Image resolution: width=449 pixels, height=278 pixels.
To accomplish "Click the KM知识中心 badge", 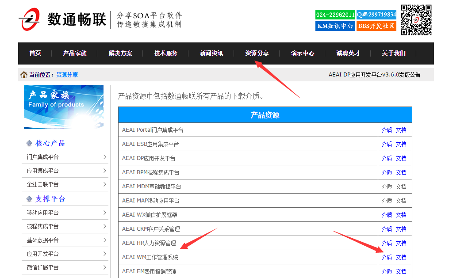I will click(335, 26).
